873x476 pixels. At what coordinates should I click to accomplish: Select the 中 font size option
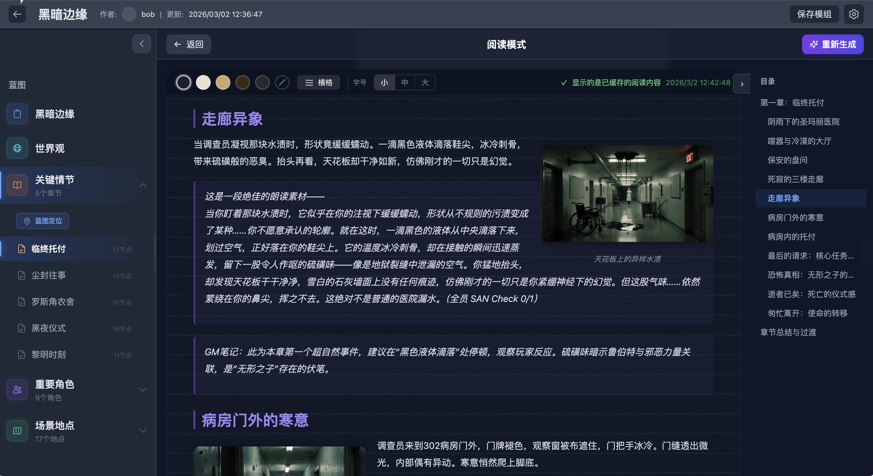pos(405,82)
